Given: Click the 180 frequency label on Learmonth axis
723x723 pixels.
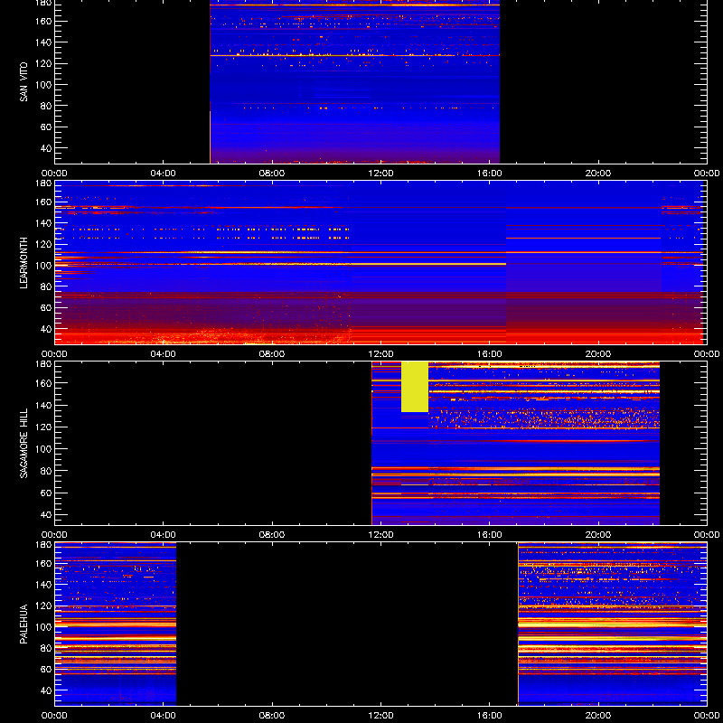Looking at the screenshot, I should click(43, 183).
